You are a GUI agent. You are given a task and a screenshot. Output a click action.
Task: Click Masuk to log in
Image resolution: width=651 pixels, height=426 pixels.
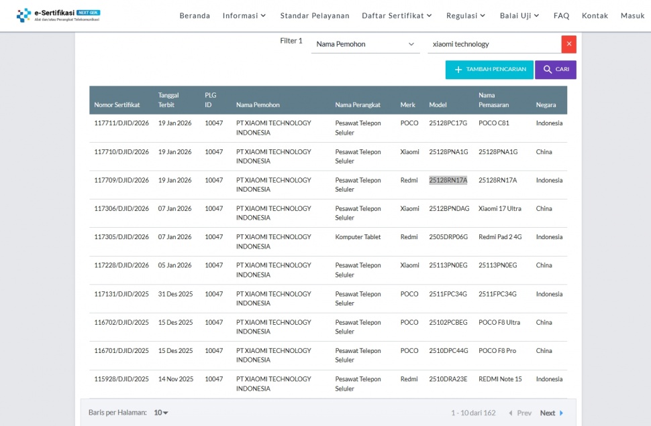point(632,15)
